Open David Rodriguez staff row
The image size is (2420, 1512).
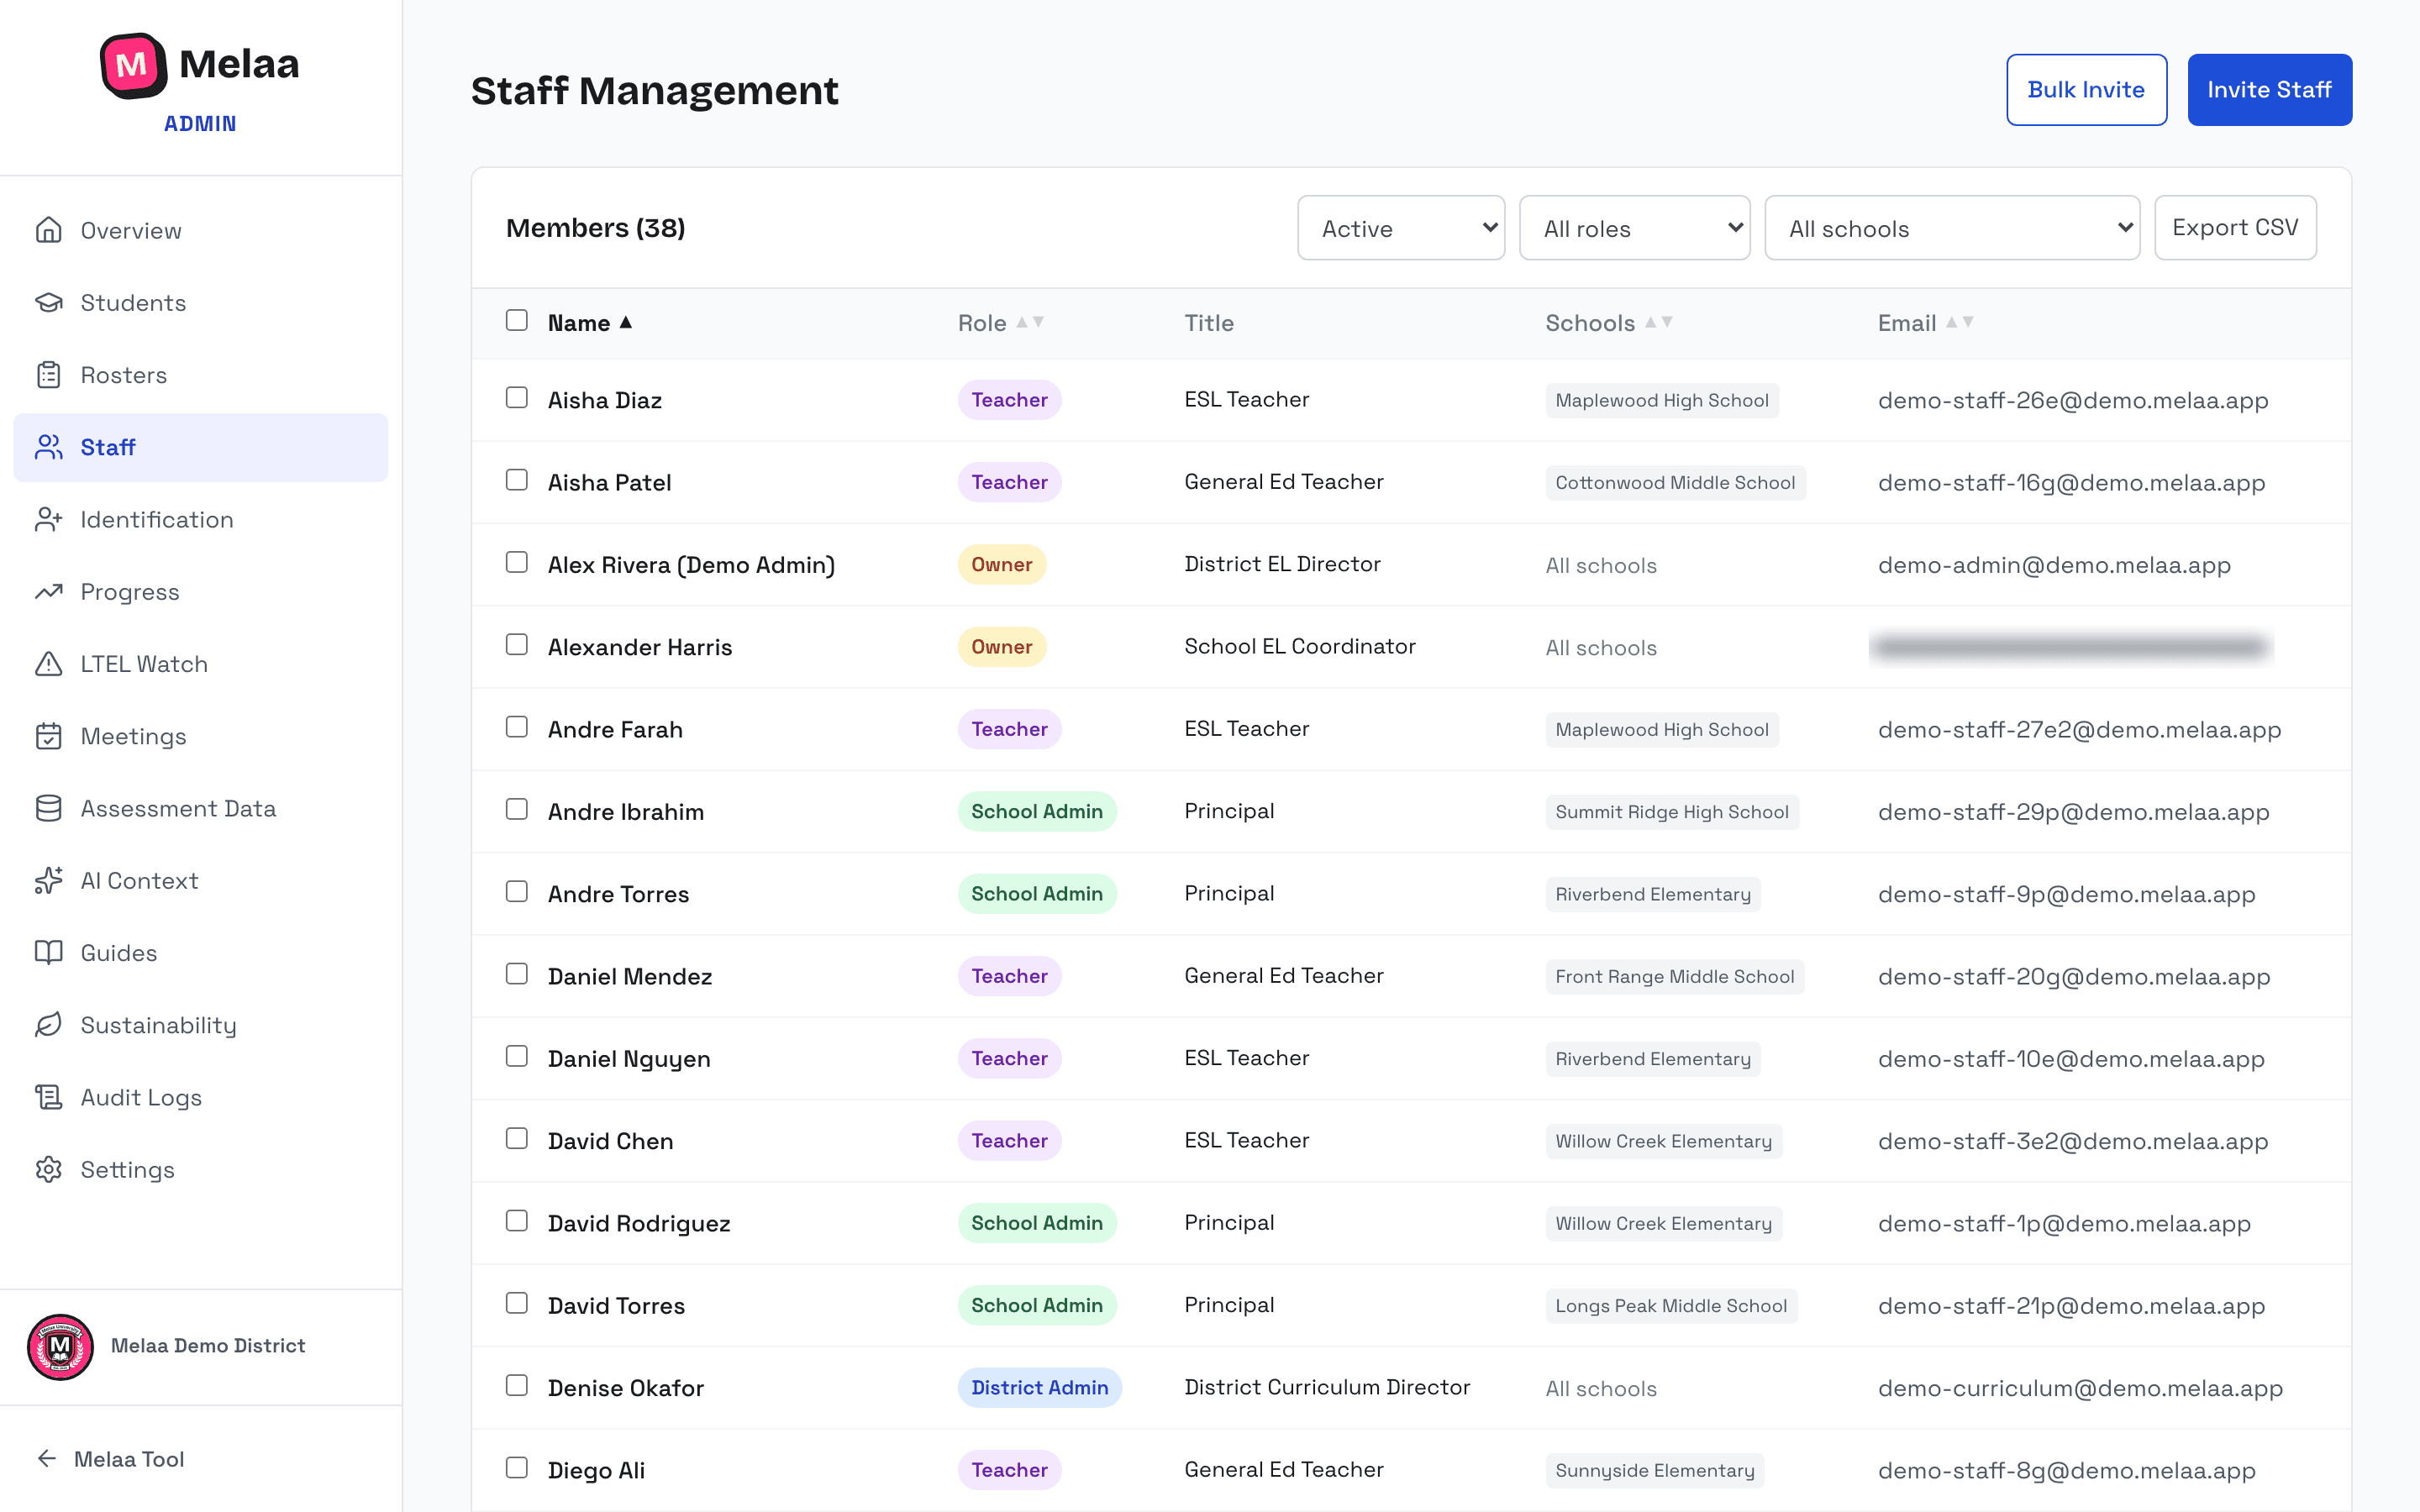pos(1411,1223)
